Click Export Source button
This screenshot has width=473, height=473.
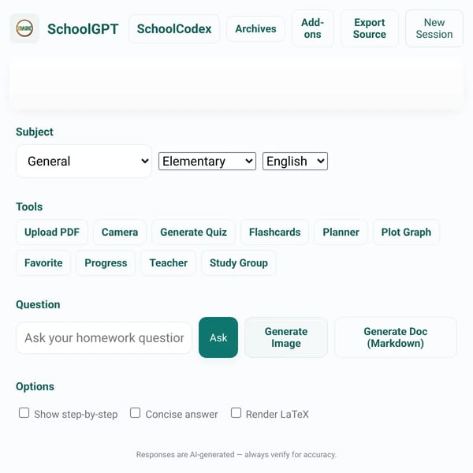pos(370,28)
